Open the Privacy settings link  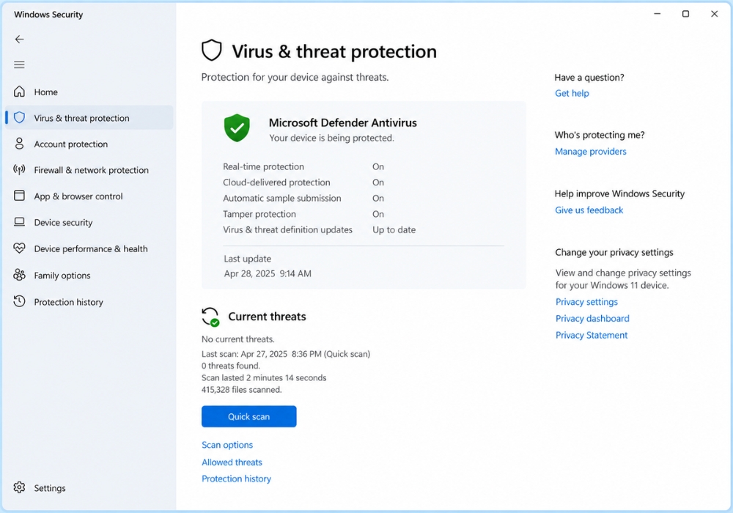coord(586,302)
